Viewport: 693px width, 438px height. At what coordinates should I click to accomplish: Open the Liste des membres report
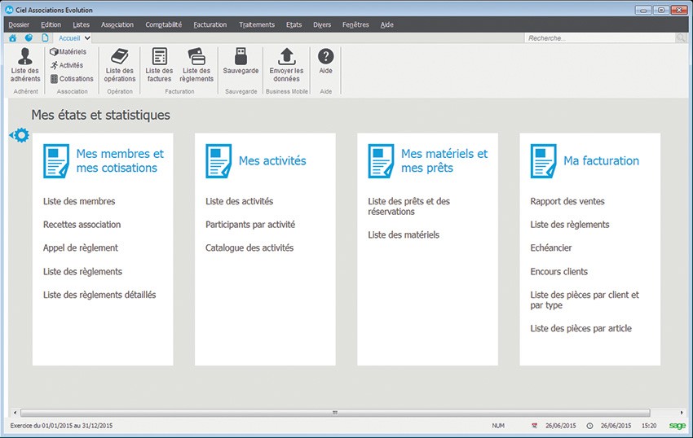[x=79, y=201]
